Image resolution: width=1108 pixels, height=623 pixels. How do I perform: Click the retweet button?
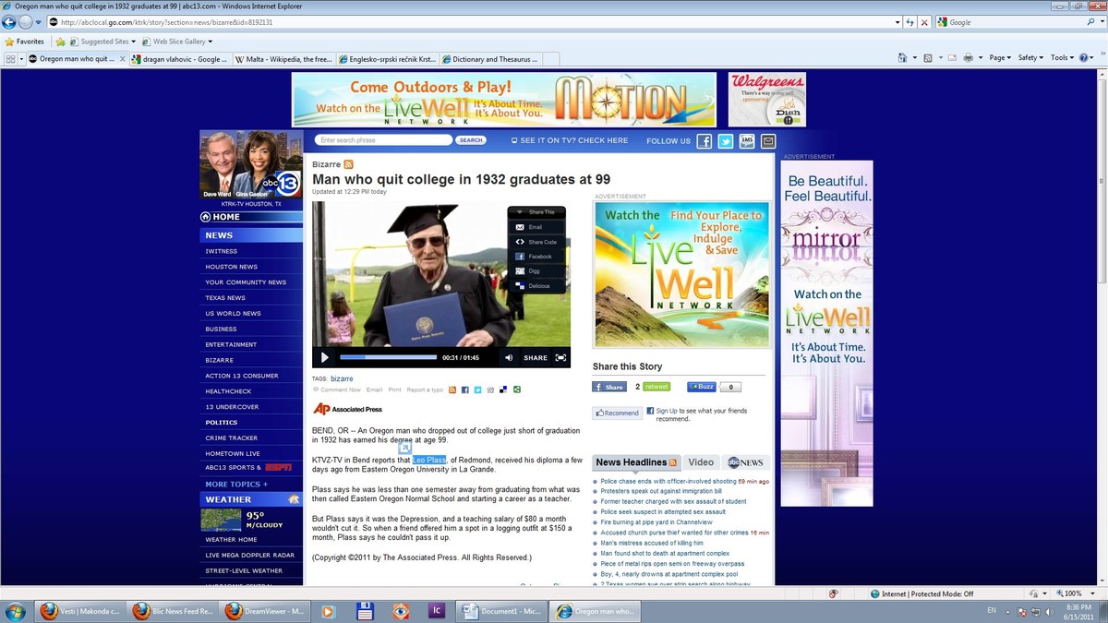click(x=656, y=387)
